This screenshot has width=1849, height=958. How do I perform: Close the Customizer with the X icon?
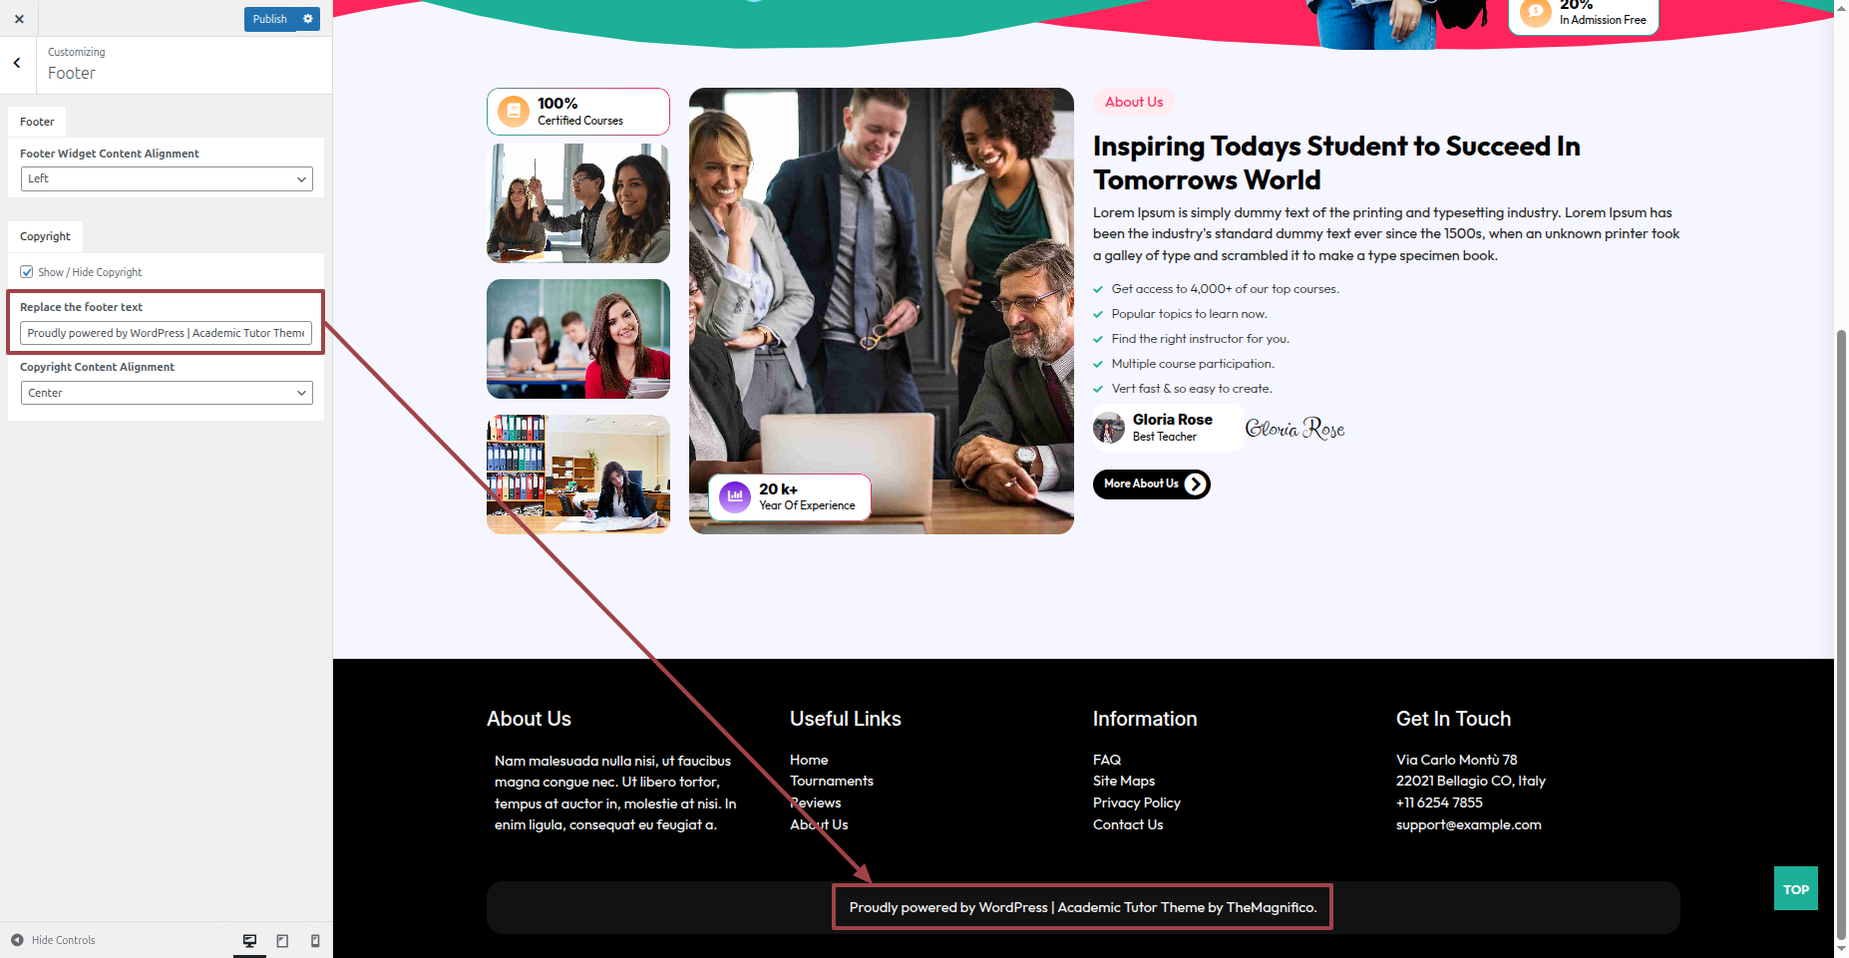pyautogui.click(x=19, y=19)
